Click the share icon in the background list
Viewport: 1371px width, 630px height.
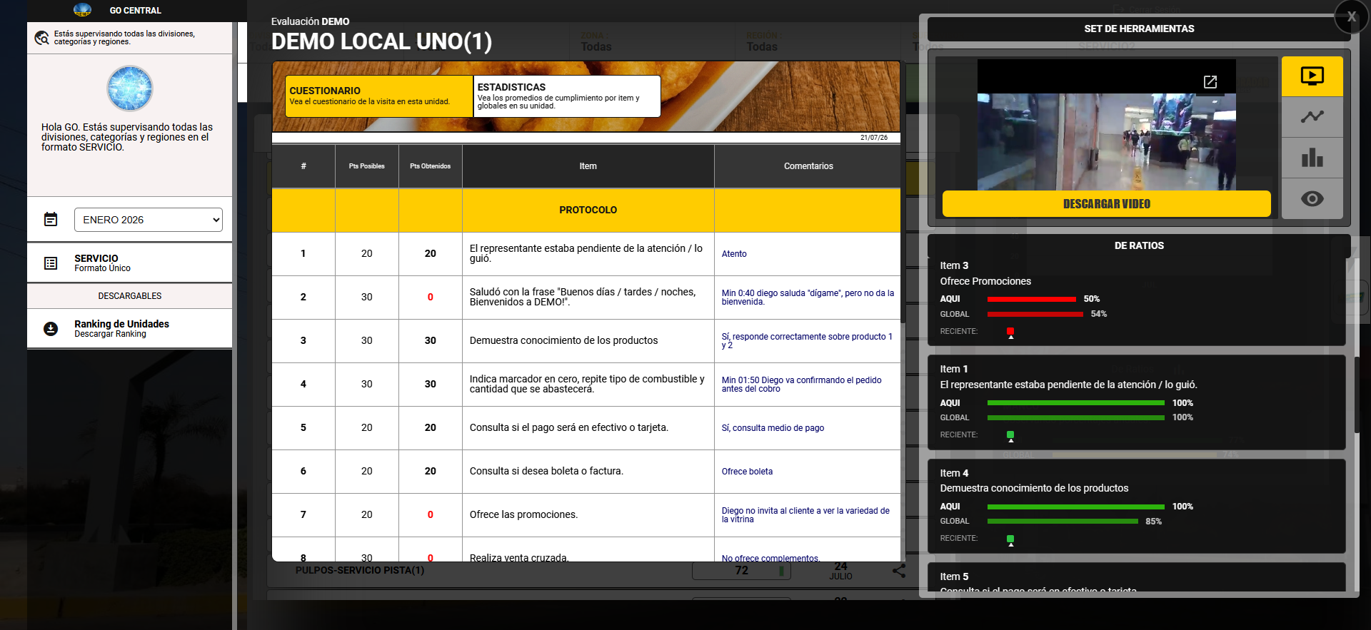[899, 571]
